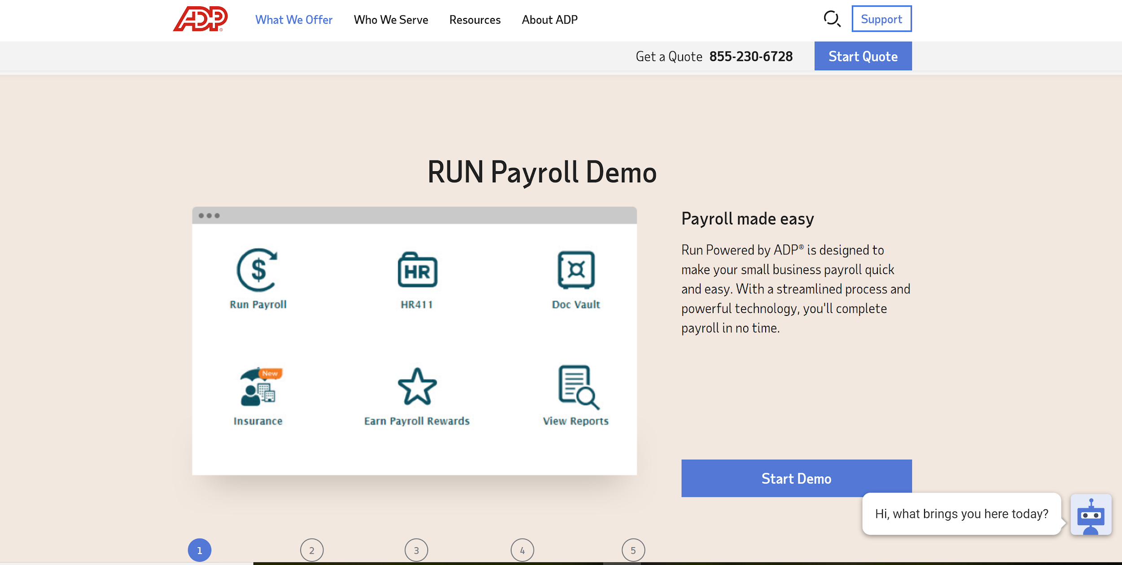
Task: Click the Support button
Action: coord(881,19)
